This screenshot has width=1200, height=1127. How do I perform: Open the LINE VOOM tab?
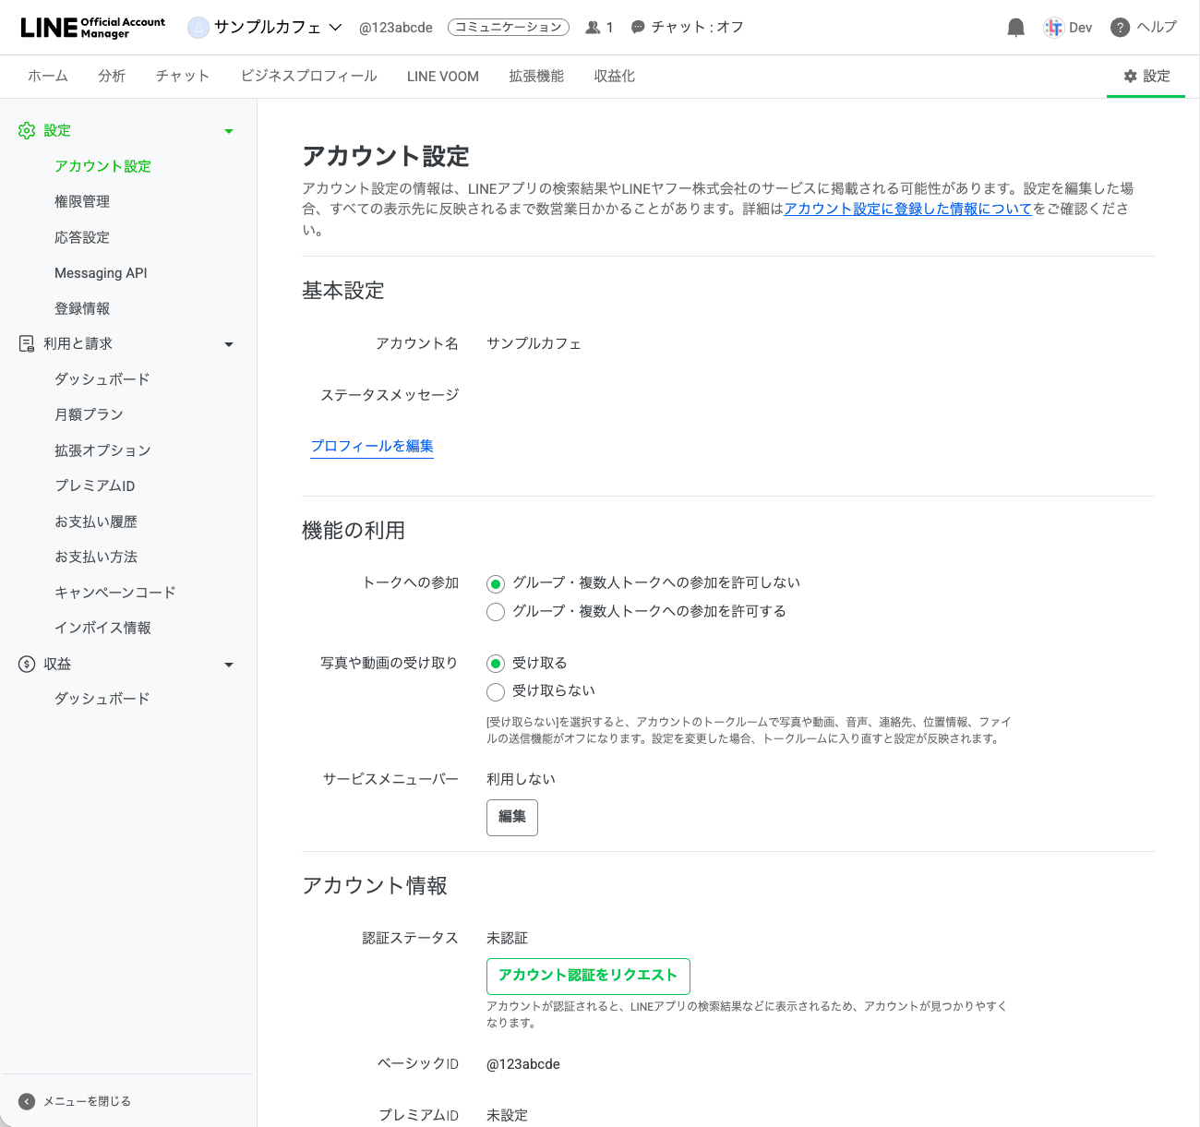coord(443,77)
